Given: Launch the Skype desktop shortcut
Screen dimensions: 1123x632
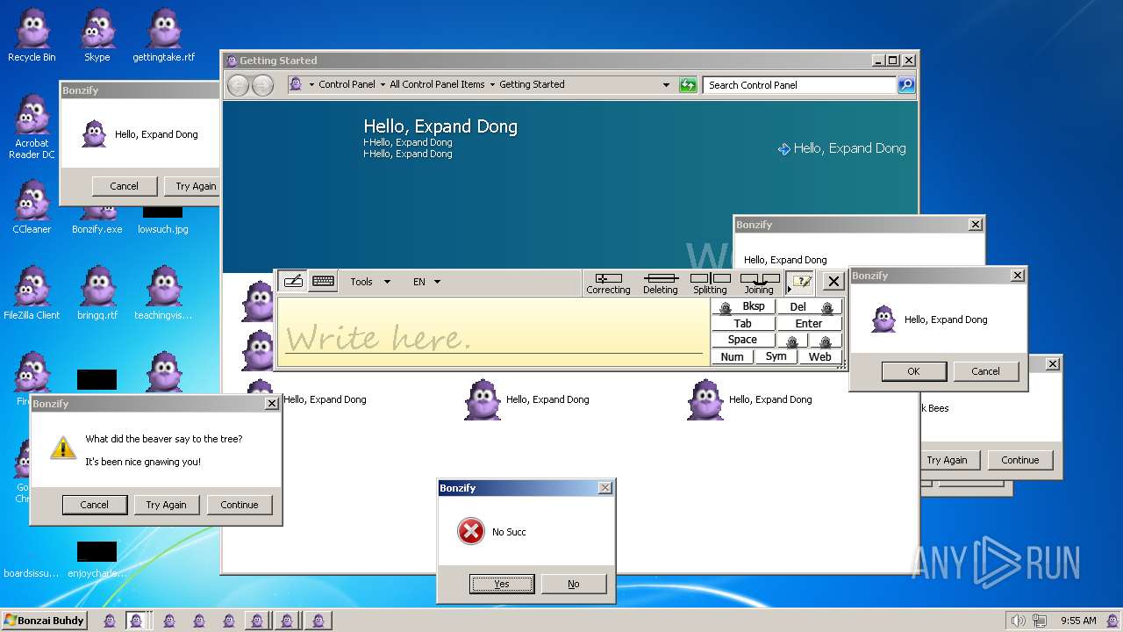Looking at the screenshot, I should coord(97,35).
